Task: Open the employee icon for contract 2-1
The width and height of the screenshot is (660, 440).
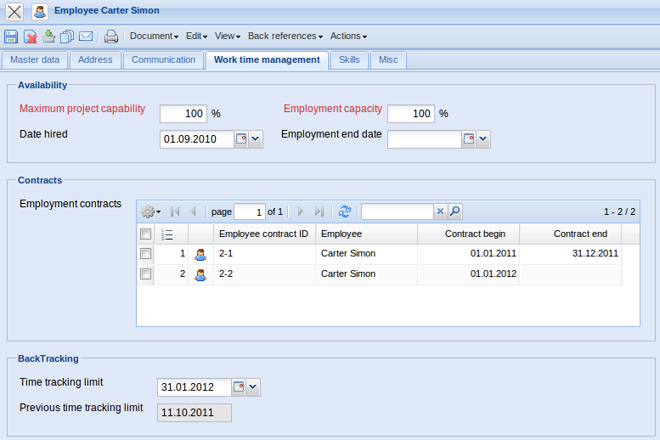Action: pos(200,253)
